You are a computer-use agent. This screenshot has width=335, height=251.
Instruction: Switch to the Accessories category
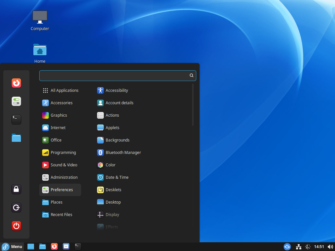[61, 103]
